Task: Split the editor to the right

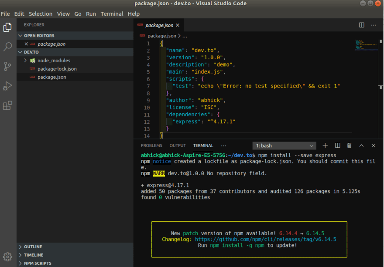Action: pos(361,25)
